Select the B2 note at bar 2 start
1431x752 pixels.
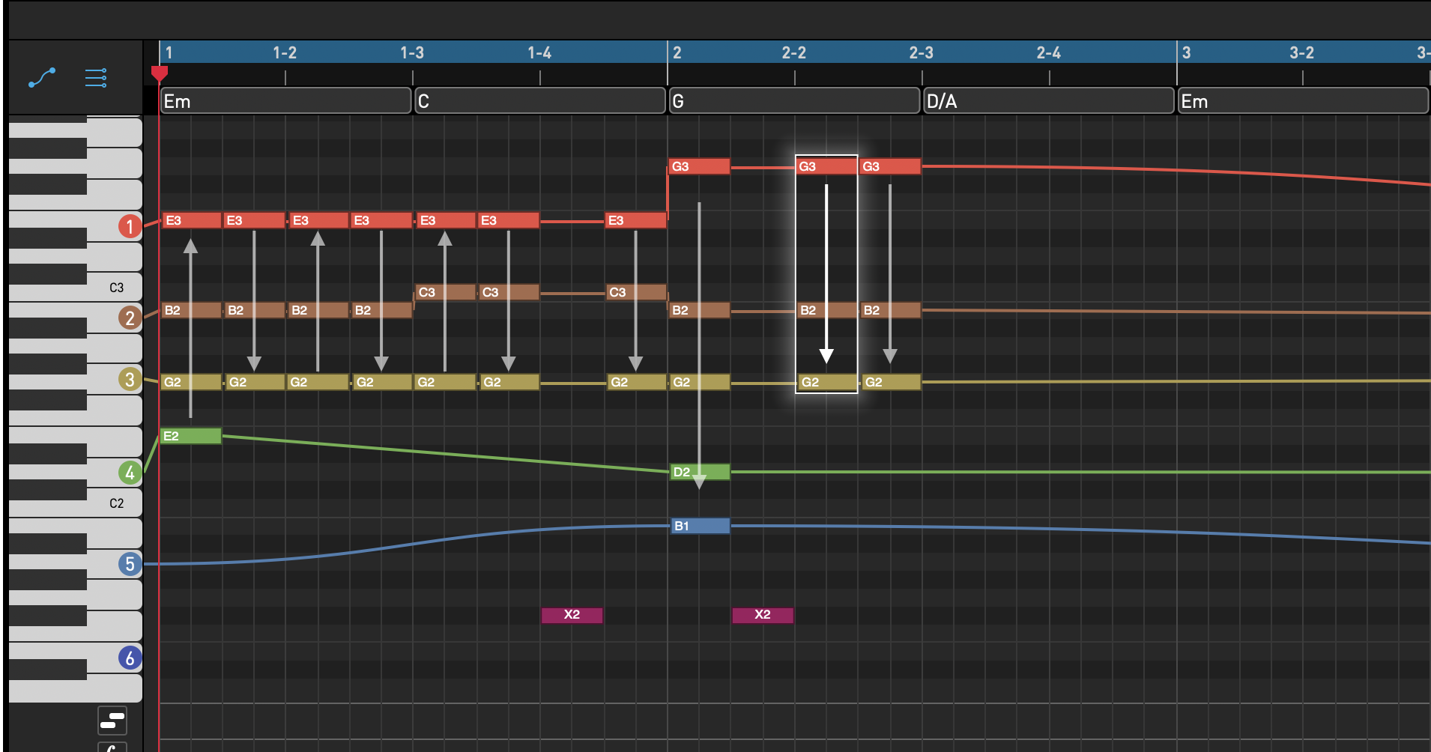[x=700, y=310]
